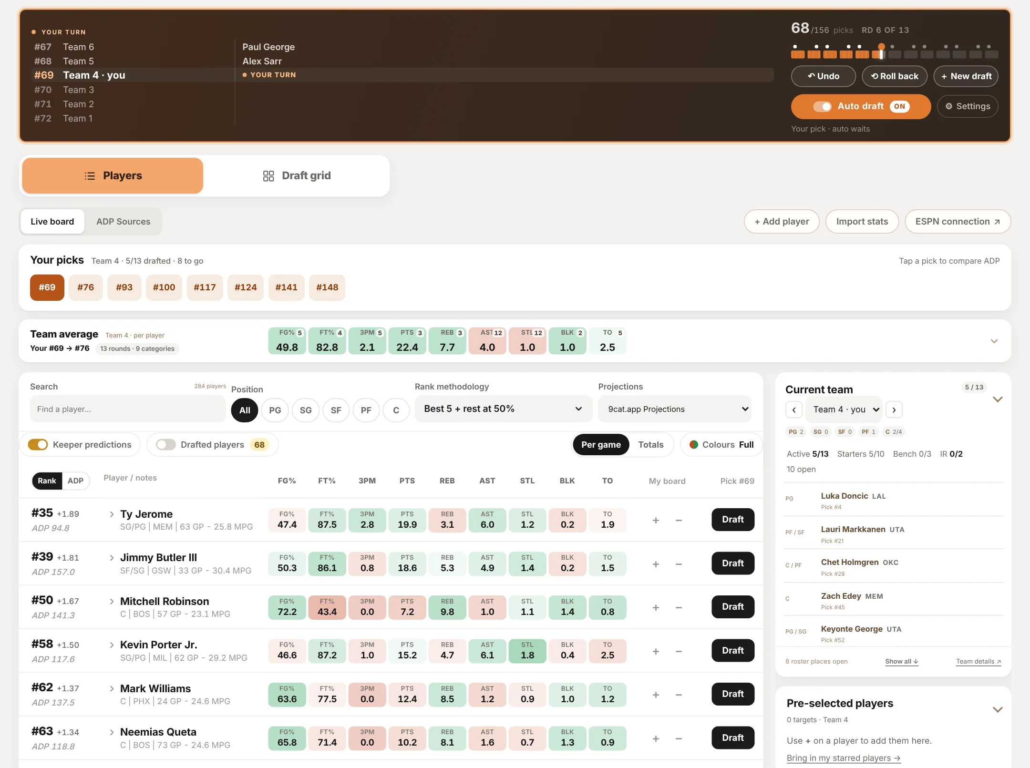Select the Players view tab

113,176
